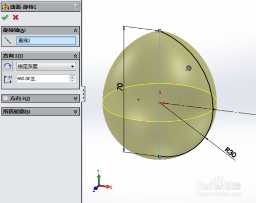256x203 pixels.
Task: Click the rotation handle icon on the surface
Action: (188, 68)
